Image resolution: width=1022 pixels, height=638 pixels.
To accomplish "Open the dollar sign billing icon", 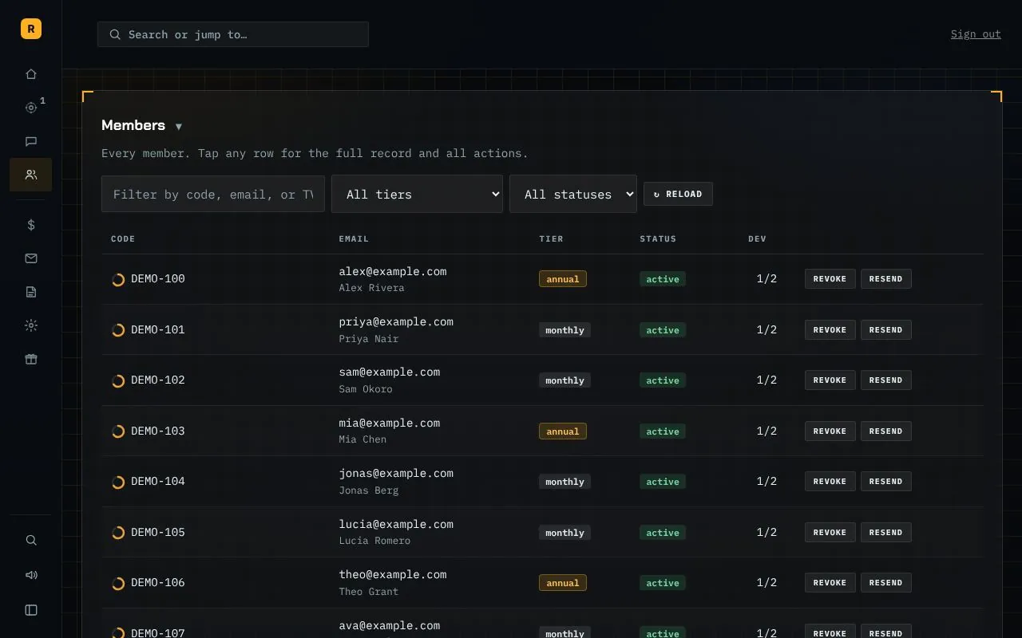I will pyautogui.click(x=31, y=225).
